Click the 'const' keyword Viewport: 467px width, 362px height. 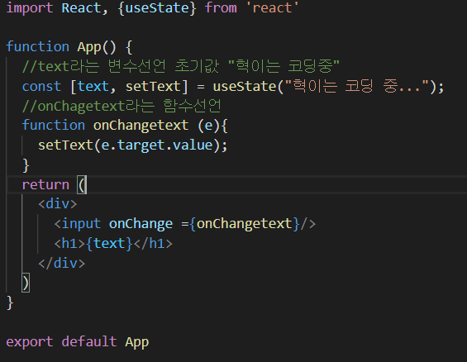click(x=41, y=86)
